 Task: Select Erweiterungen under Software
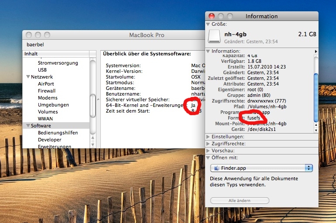click(x=55, y=147)
